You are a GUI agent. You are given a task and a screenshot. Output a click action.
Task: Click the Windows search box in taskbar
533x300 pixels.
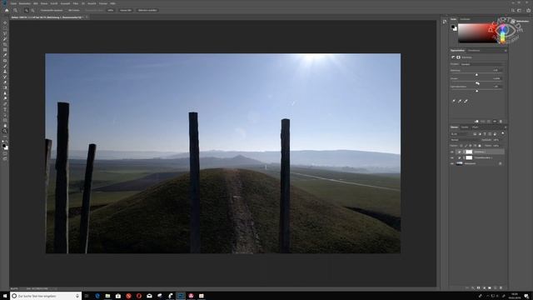(46, 297)
